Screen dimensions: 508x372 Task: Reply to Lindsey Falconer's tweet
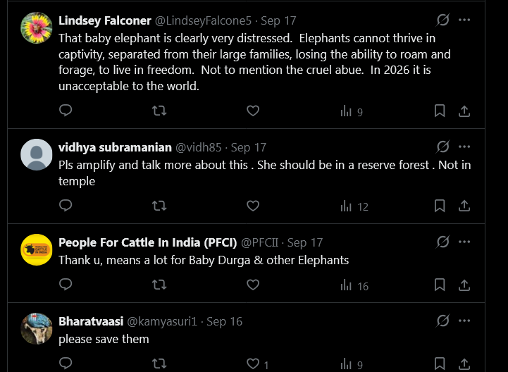pos(66,111)
